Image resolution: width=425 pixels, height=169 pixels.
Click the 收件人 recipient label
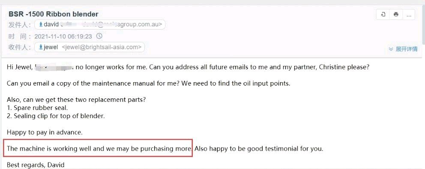[x=20, y=47]
